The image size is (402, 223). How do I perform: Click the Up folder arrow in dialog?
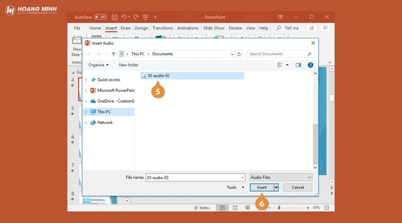(x=113, y=54)
